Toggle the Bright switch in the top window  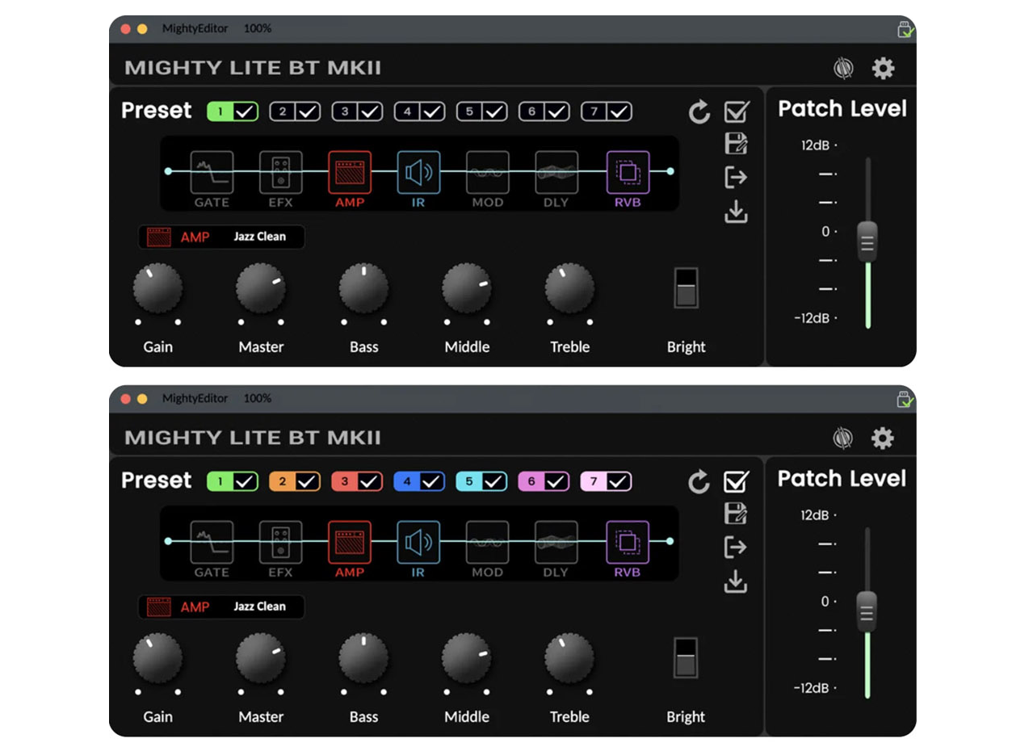(x=686, y=287)
